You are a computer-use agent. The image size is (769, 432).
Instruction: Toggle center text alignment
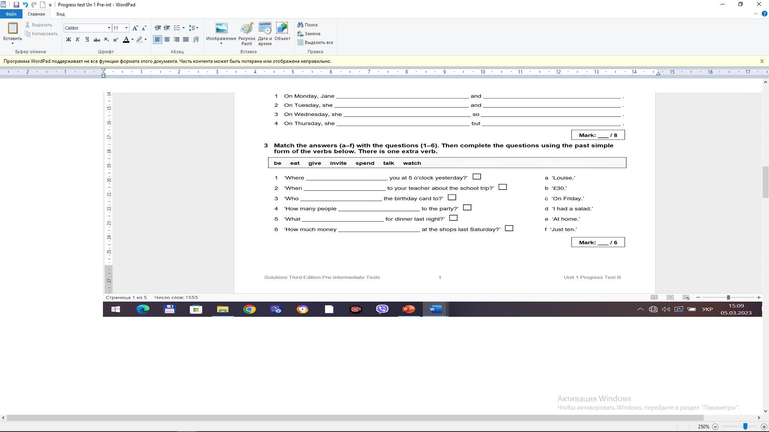click(x=167, y=40)
